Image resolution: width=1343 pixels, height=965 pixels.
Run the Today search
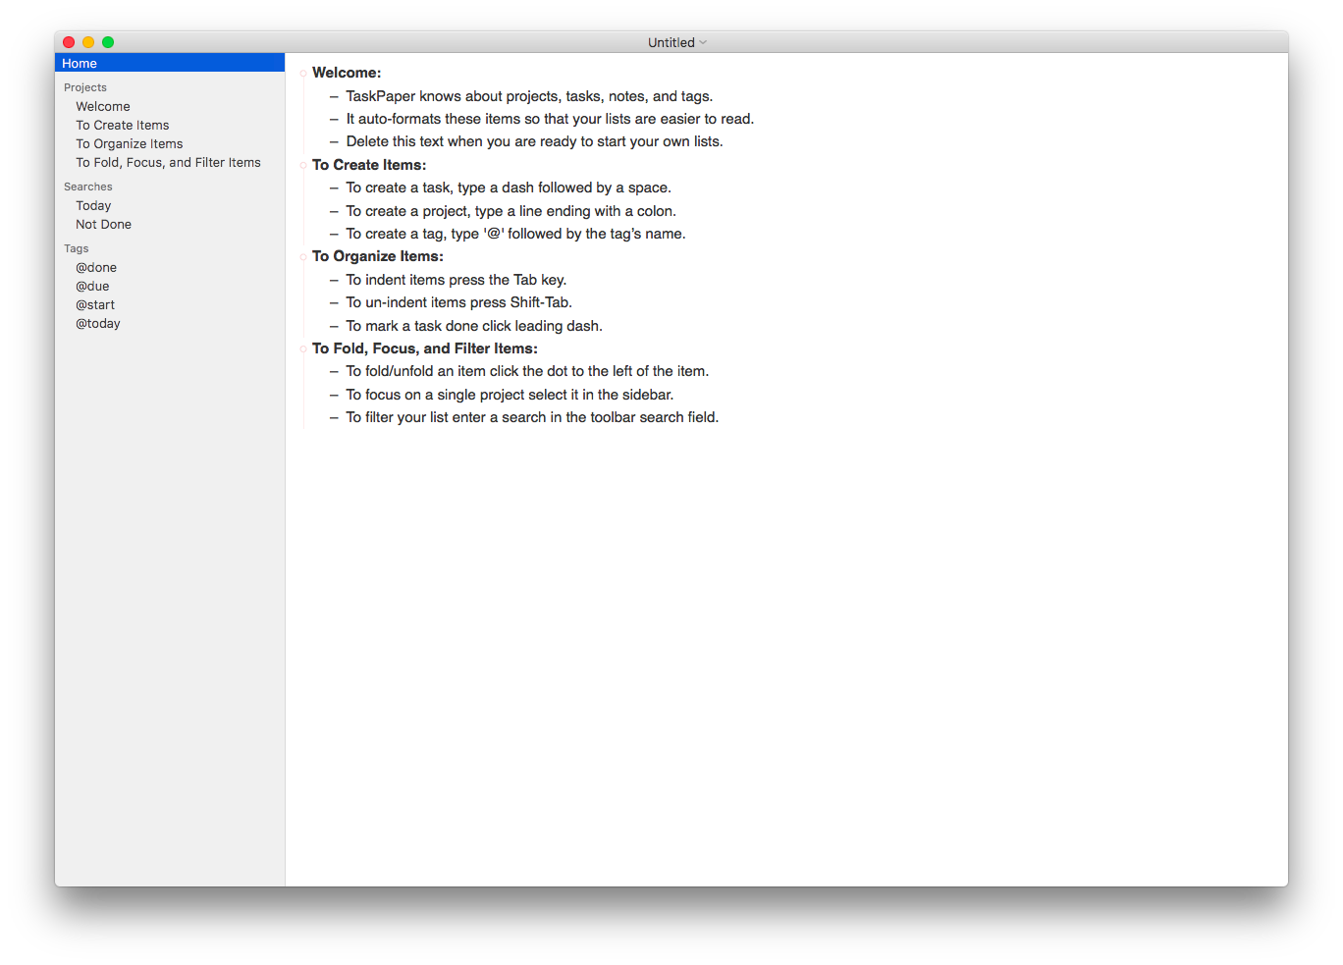click(92, 205)
